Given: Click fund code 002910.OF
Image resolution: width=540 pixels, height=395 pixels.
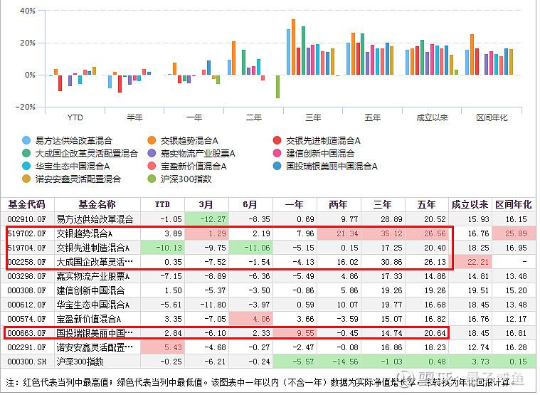Looking at the screenshot, I should 27,219.
